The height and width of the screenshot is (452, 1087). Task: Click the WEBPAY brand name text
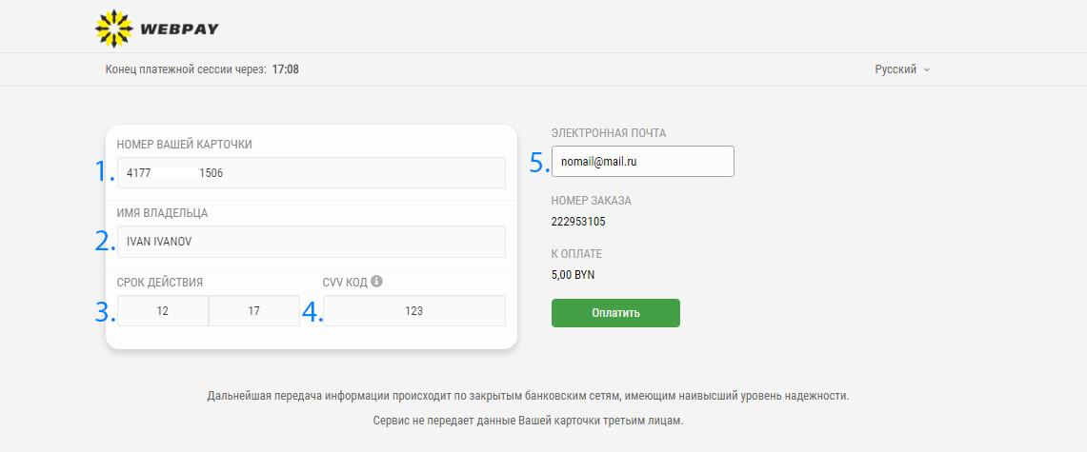coord(179,29)
